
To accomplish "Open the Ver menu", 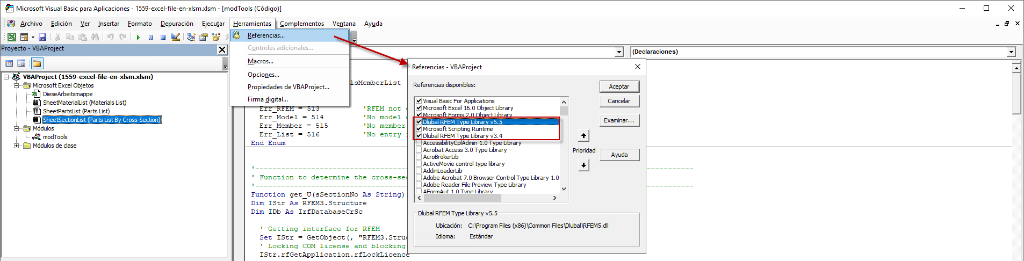I will tap(85, 24).
